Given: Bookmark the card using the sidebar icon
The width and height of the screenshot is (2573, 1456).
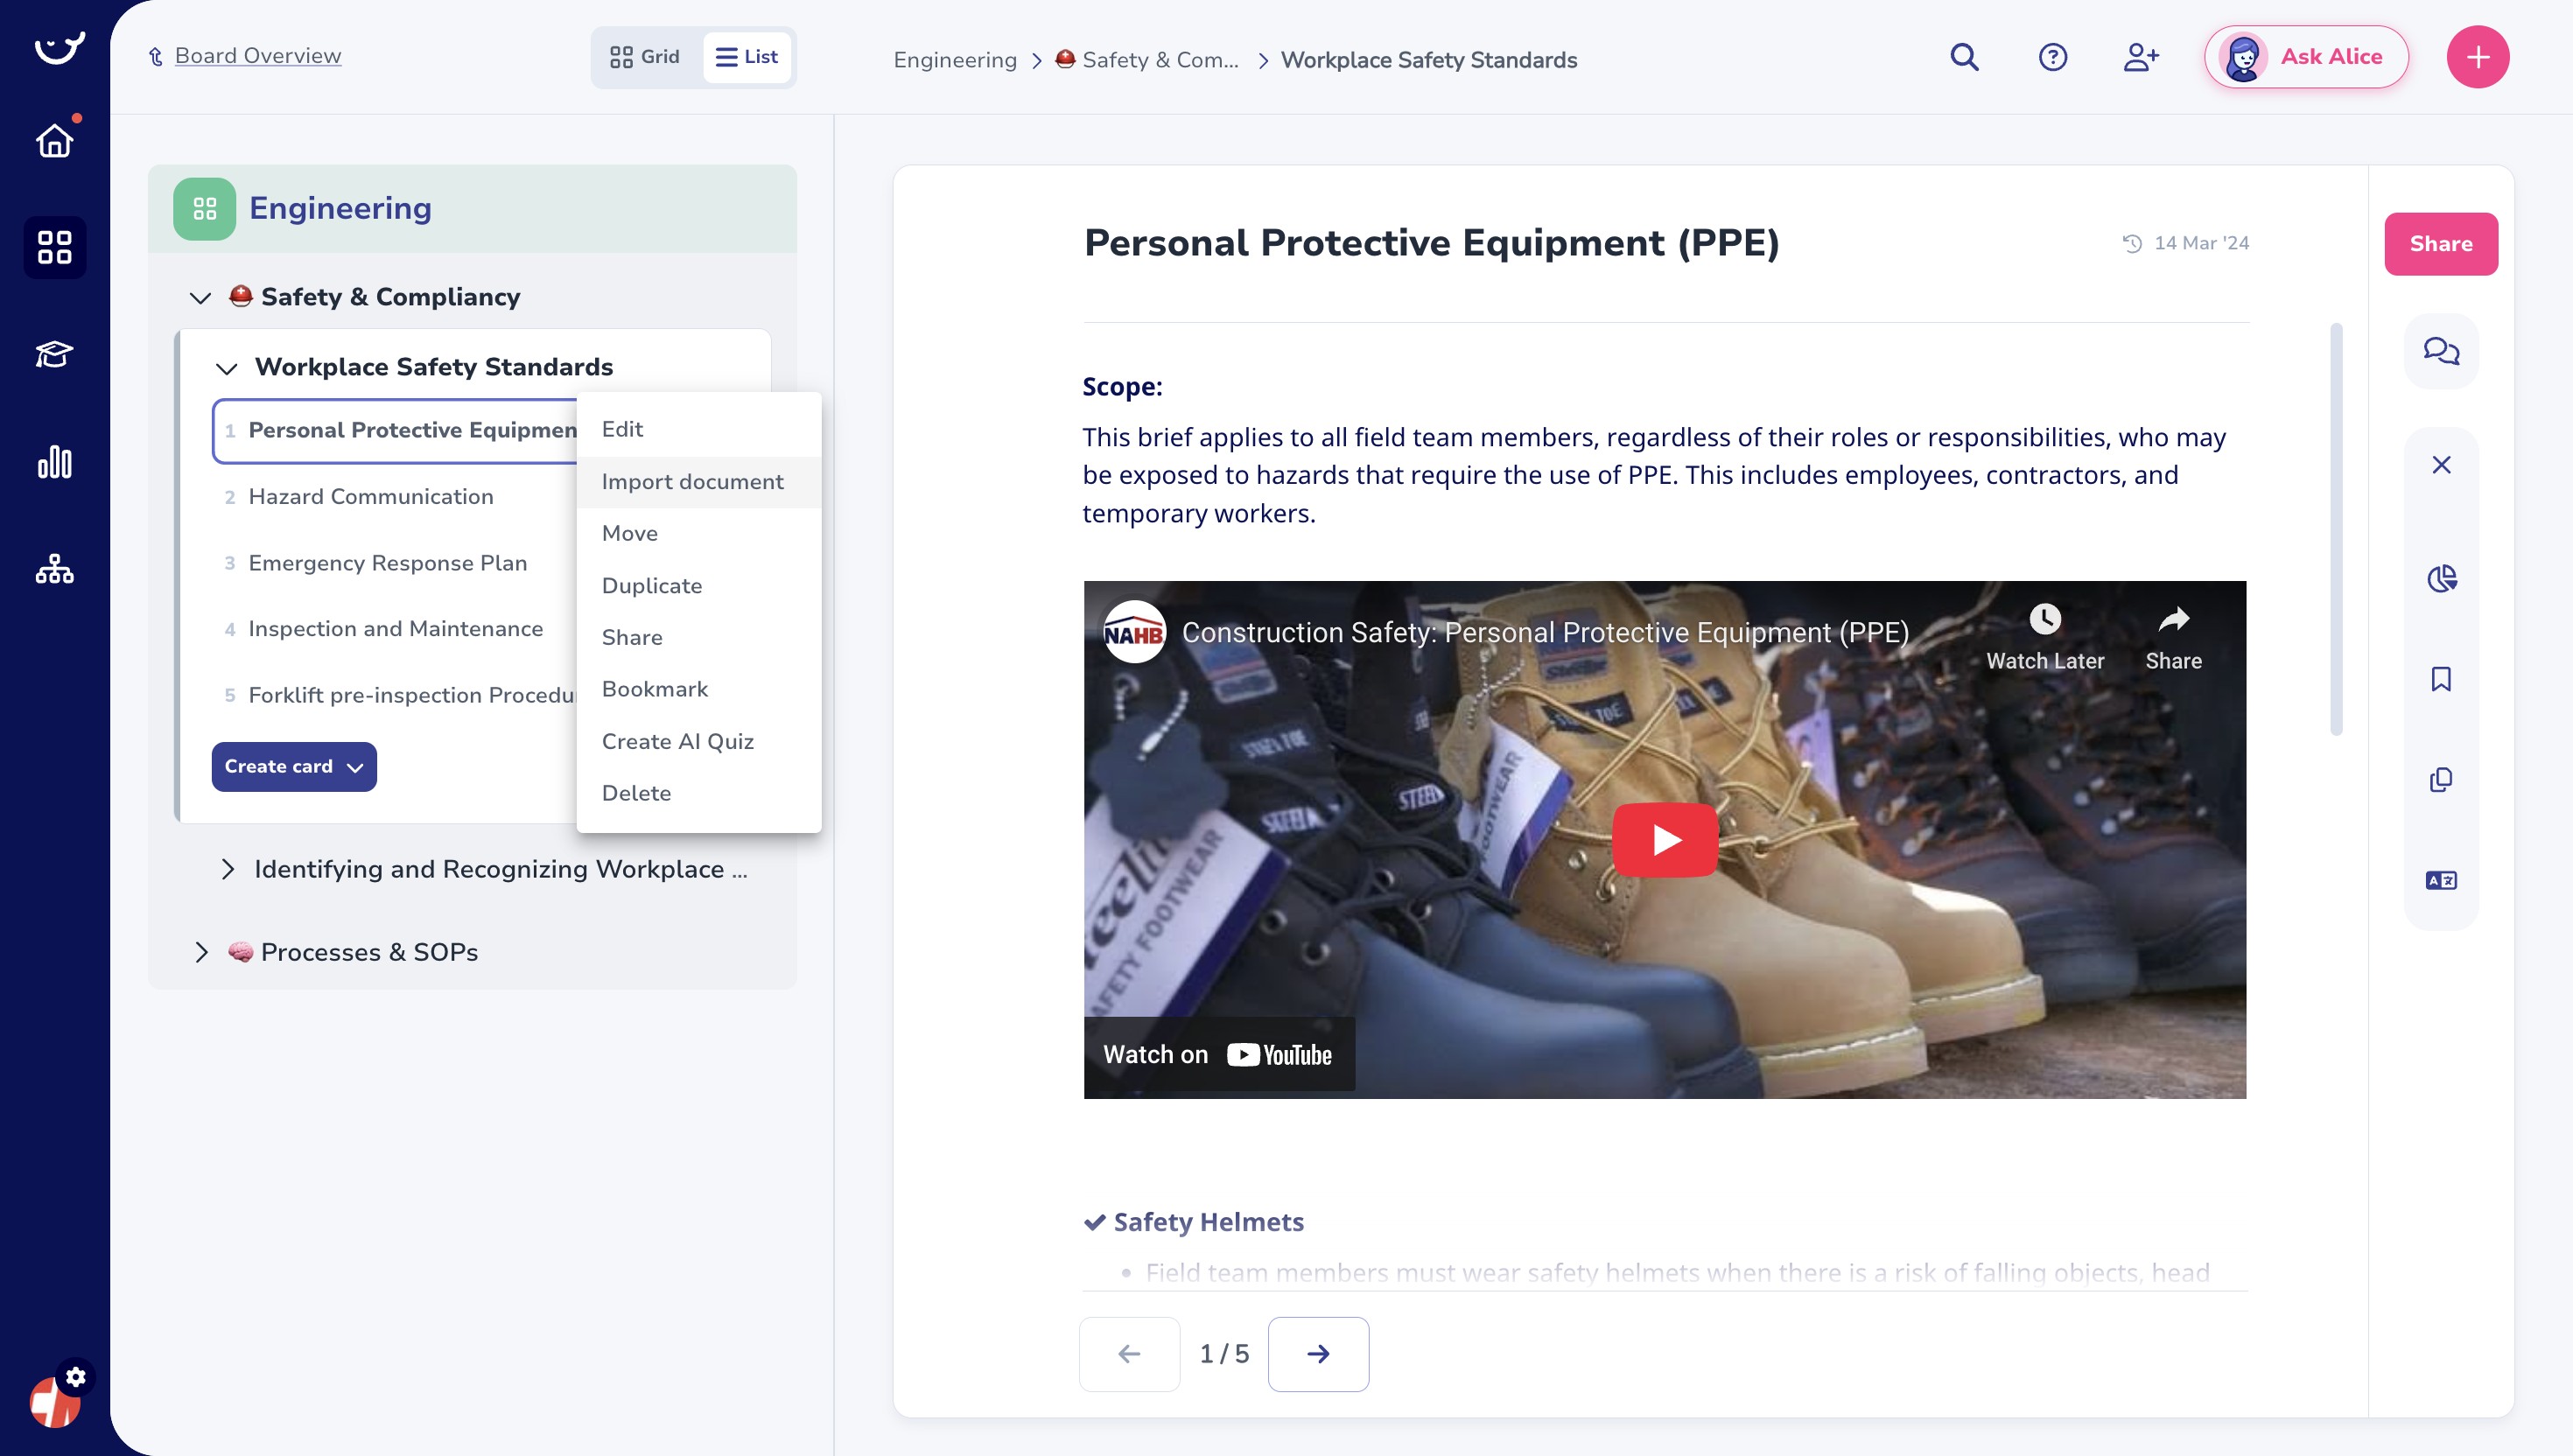Looking at the screenshot, I should pyautogui.click(x=2440, y=680).
